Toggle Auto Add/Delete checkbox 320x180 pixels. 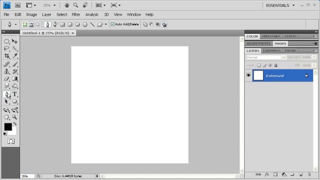point(112,24)
